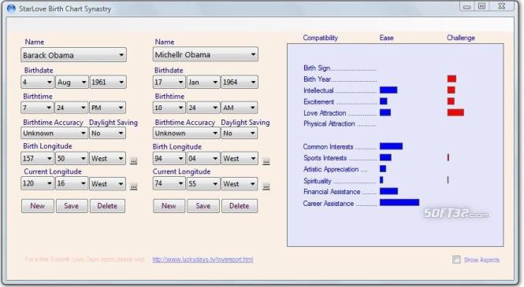Viewport: 524px width, 287px height.
Task: Click New button under Barack Obama's form
Action: (38, 206)
